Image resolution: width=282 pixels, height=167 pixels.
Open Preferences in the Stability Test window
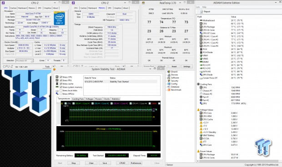click(136, 163)
